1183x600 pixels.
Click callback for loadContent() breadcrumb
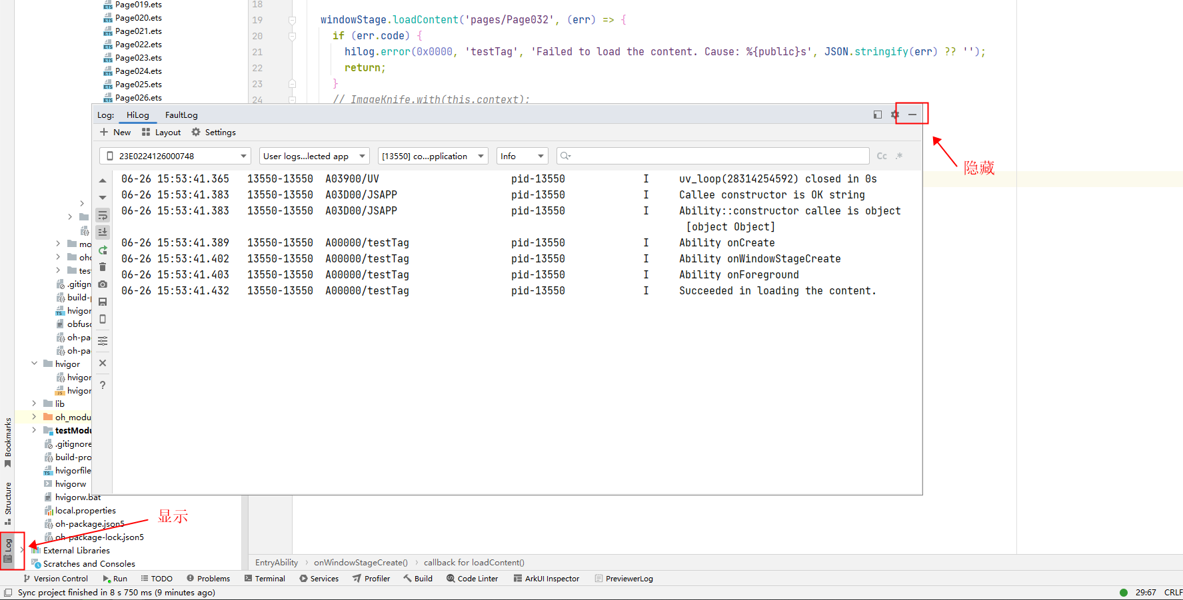pyautogui.click(x=474, y=563)
